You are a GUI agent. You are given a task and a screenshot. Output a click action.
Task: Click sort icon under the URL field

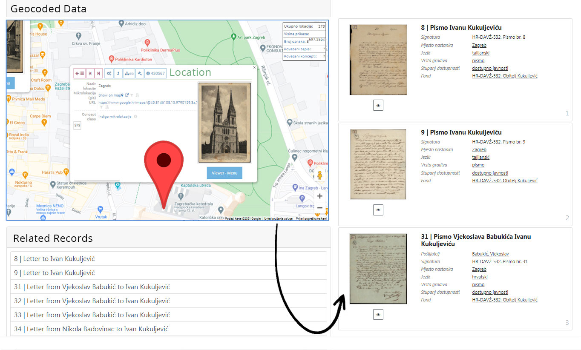pyautogui.click(x=106, y=107)
